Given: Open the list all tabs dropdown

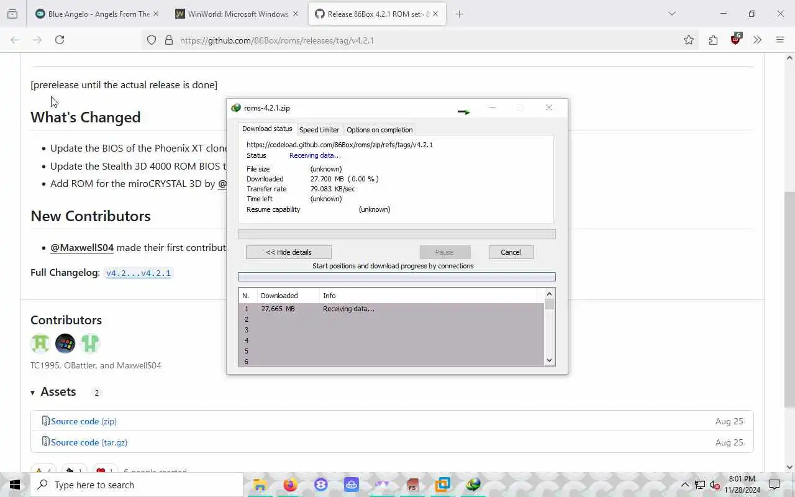Looking at the screenshot, I should point(671,14).
